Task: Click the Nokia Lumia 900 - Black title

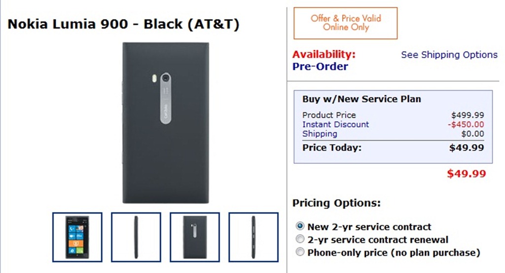Action: tap(123, 25)
